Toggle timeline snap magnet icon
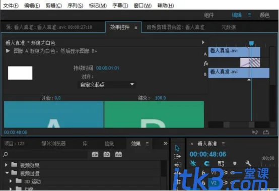Image resolution: width=279 pixels, height=191 pixels. pos(207,163)
